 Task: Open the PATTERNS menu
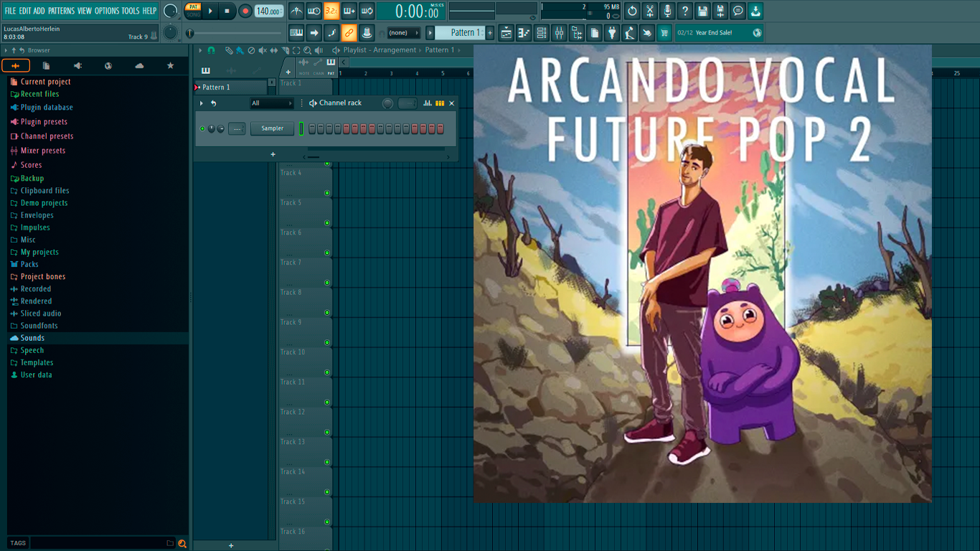tap(61, 11)
